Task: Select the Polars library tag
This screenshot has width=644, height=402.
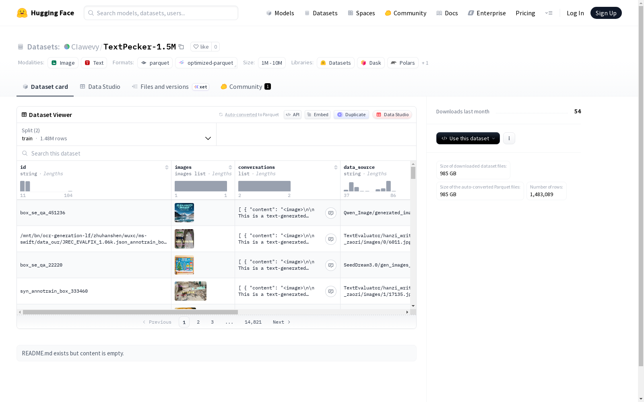Action: [x=403, y=63]
